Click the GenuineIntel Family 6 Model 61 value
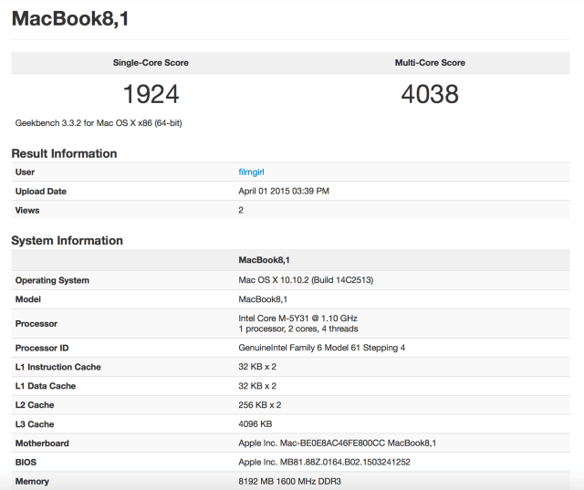This screenshot has width=584, height=490. pos(322,348)
